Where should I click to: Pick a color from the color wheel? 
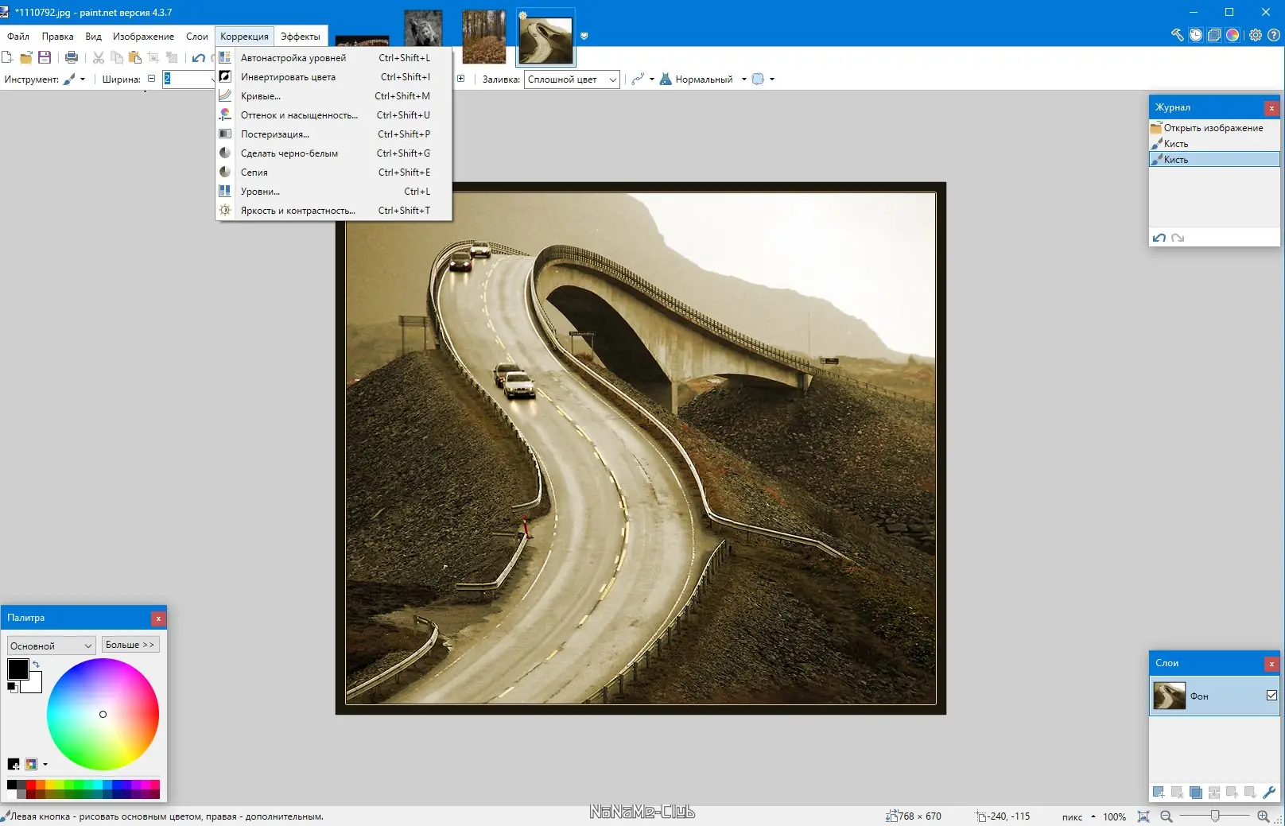coord(103,714)
